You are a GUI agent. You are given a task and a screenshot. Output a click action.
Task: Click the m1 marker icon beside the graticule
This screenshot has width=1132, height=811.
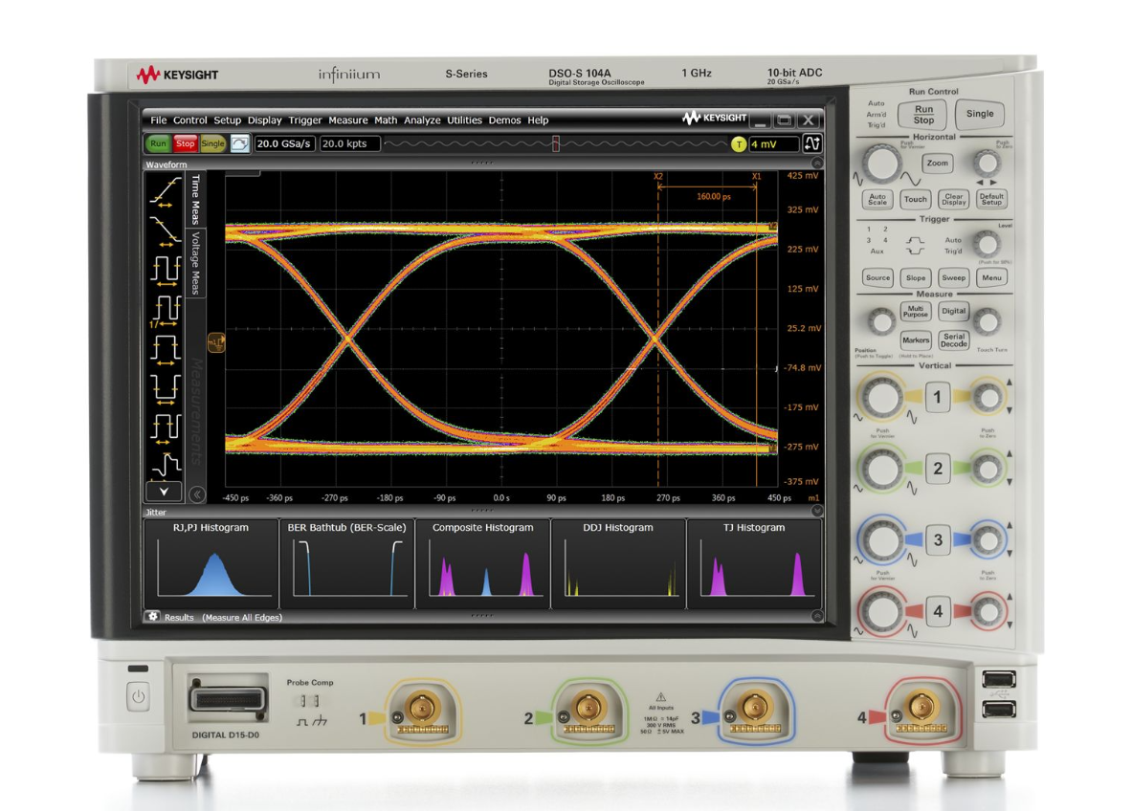point(214,342)
